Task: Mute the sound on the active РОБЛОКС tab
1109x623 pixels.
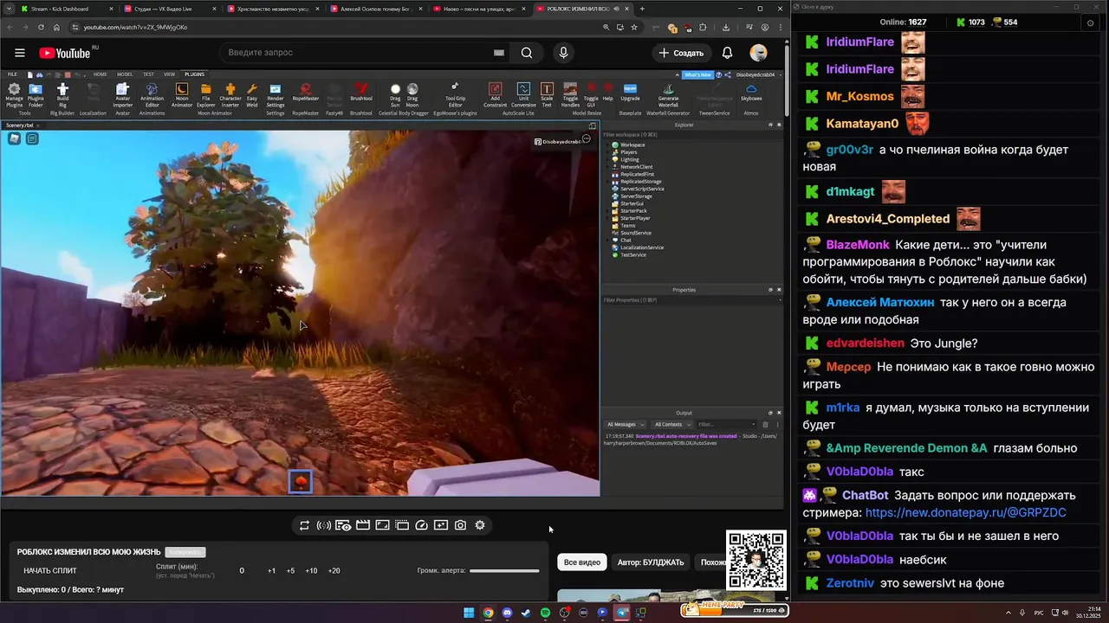Action: pos(616,9)
